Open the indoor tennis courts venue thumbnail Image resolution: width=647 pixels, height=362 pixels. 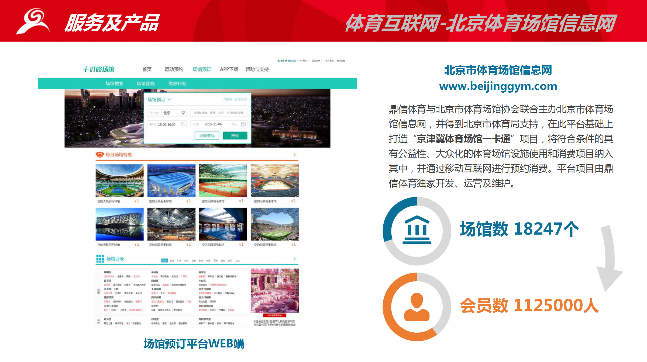[x=223, y=181]
